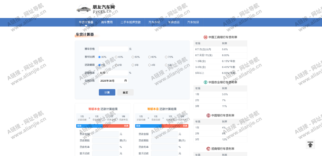
Task: Click the scroll-to-top arrow icon
Action: 310,145
